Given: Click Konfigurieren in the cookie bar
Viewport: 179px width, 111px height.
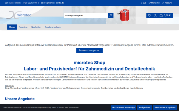Looking at the screenshot, I should click(144, 107).
